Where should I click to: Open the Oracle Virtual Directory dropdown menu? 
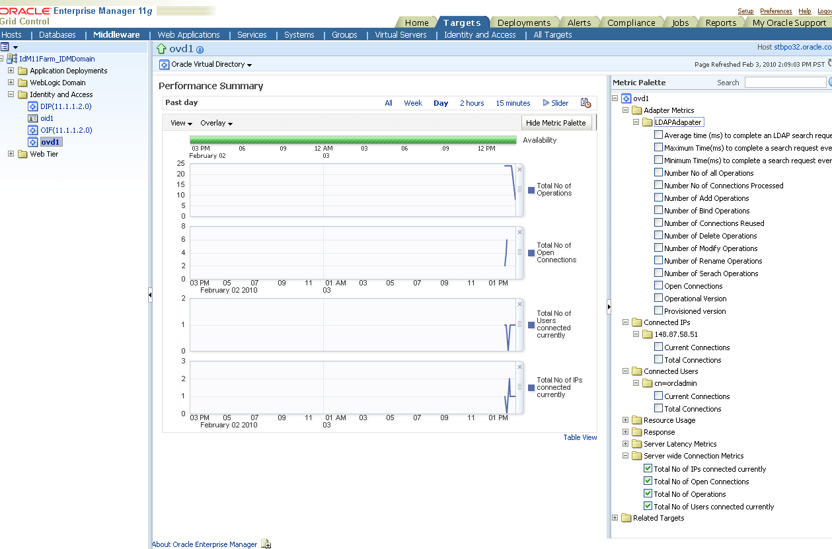point(206,65)
